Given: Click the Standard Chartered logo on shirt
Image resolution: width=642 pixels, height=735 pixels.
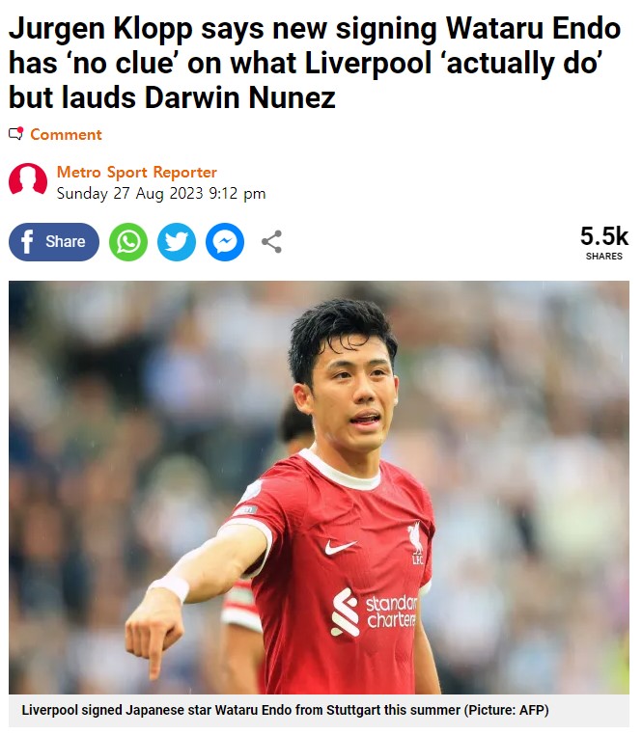Looking at the screenshot, I should coord(375,612).
